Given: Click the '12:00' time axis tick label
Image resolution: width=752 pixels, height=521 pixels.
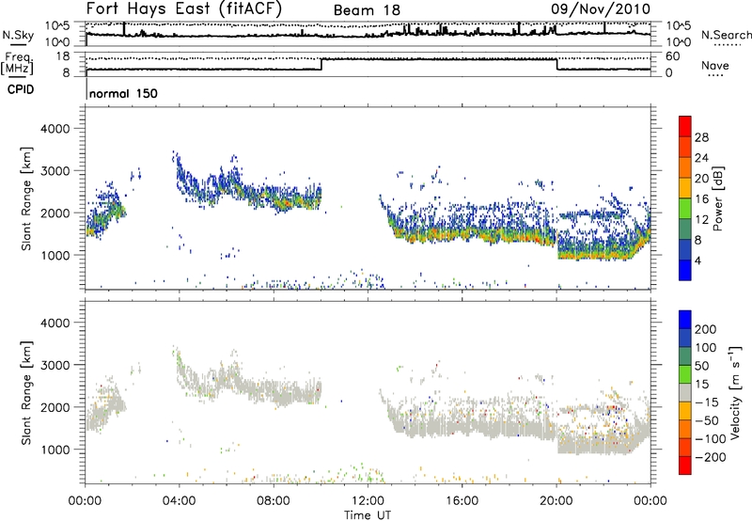Looking at the screenshot, I should coord(368,501).
